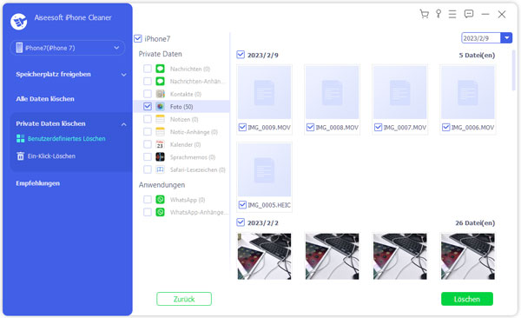521x318 pixels.
Task: Open the hamburger menu icon
Action: 452,14
